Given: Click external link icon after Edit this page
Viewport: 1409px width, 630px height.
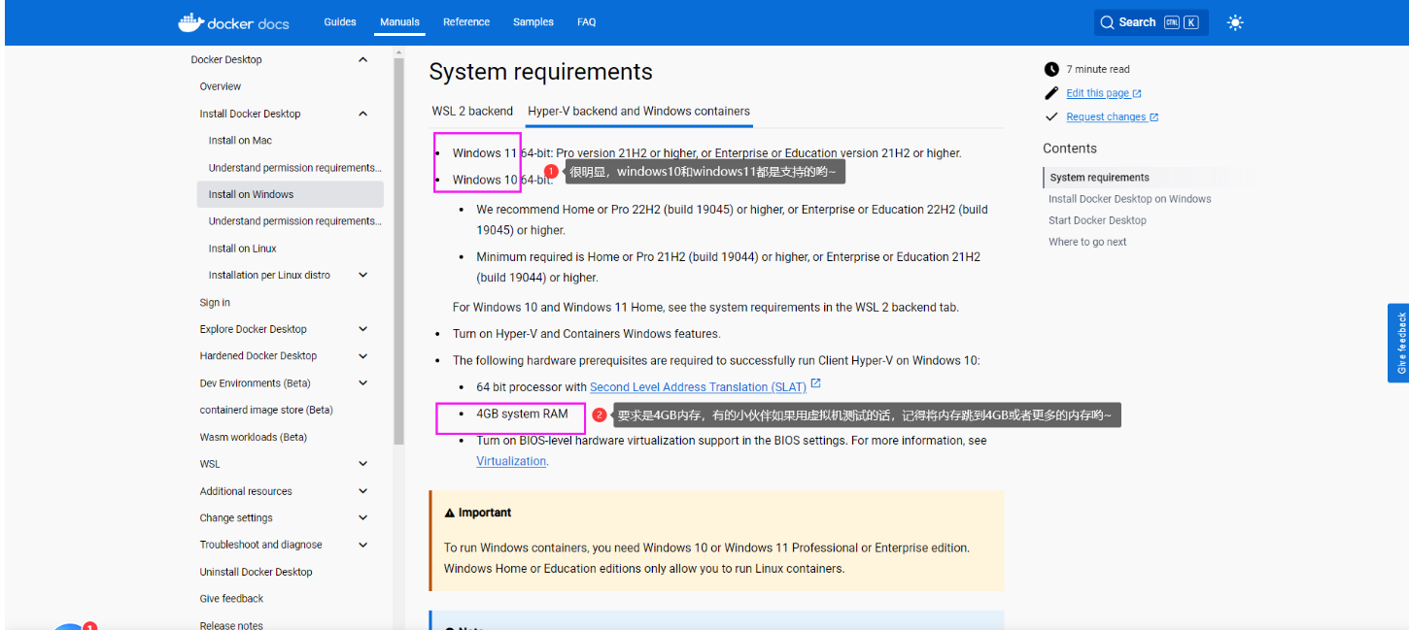Looking at the screenshot, I should click(1137, 94).
